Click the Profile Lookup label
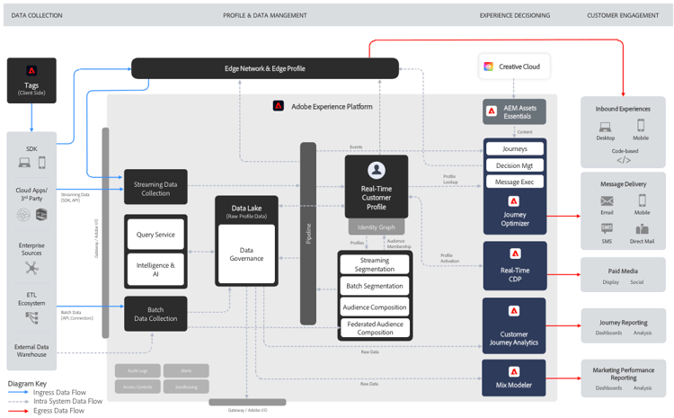The height and width of the screenshot is (418, 674). (x=450, y=179)
